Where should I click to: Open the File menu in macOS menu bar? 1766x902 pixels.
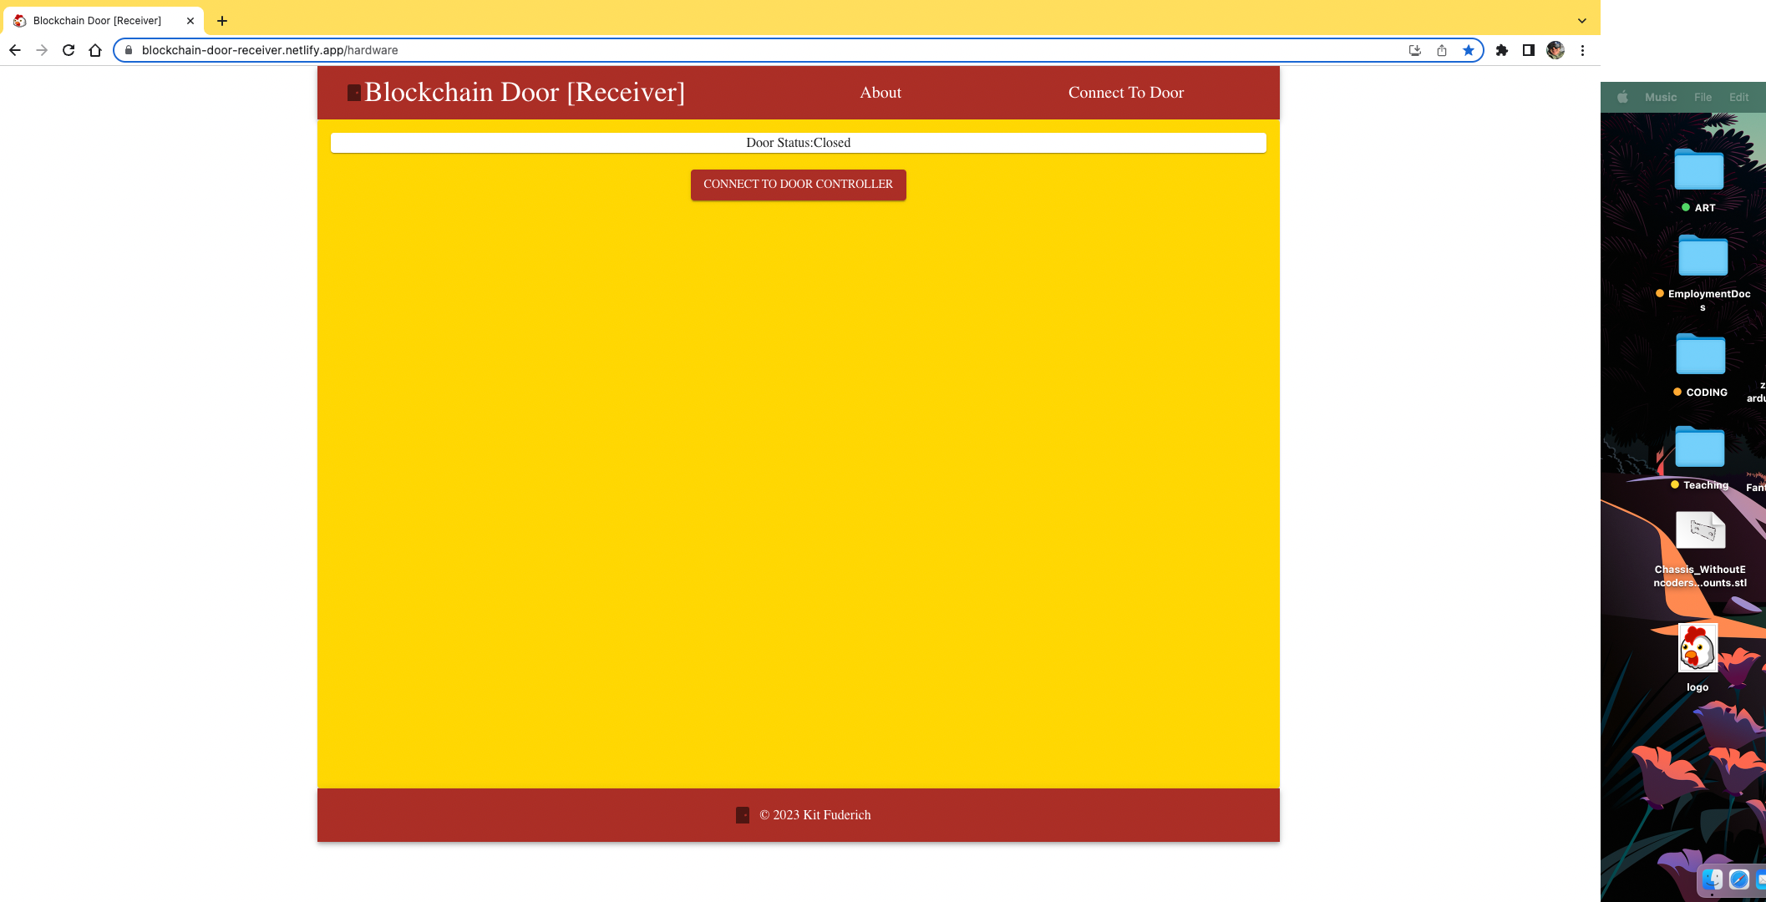1703,97
